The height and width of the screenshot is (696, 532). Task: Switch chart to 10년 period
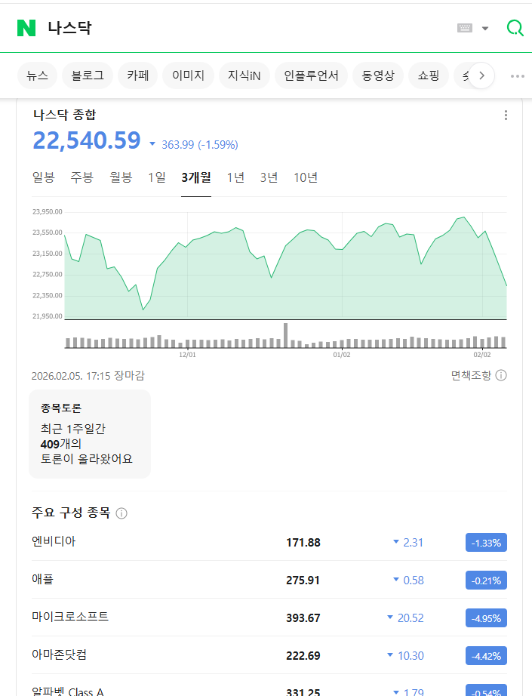point(306,177)
